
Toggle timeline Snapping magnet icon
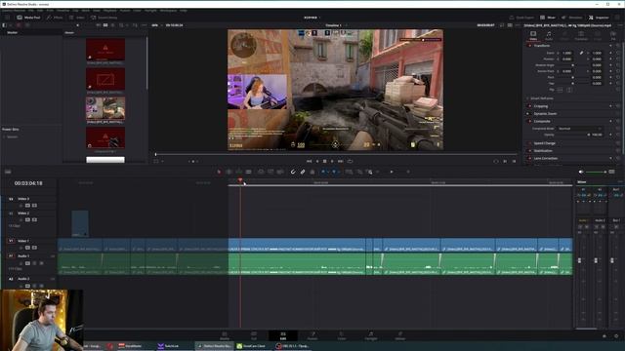[x=293, y=172]
